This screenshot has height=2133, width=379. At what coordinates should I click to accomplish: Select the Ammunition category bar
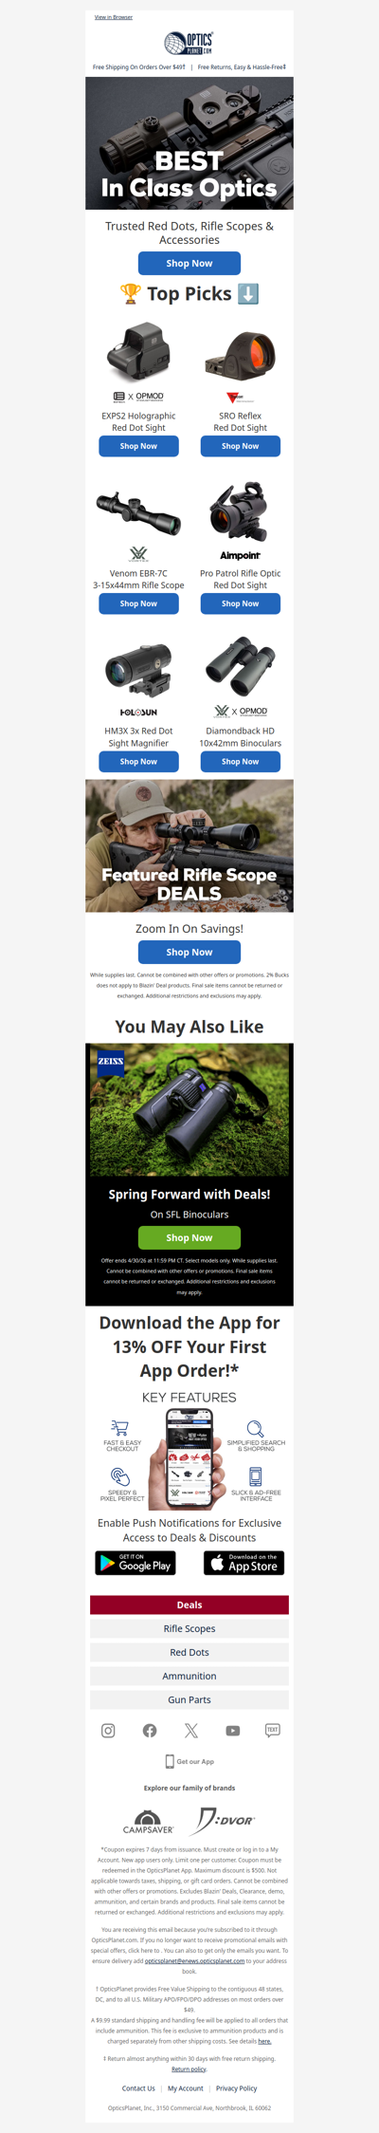[189, 1676]
